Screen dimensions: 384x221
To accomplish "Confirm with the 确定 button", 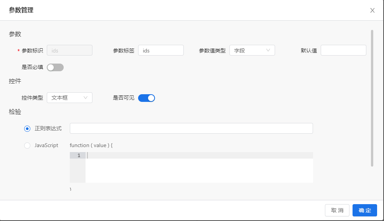I will 365,210.
